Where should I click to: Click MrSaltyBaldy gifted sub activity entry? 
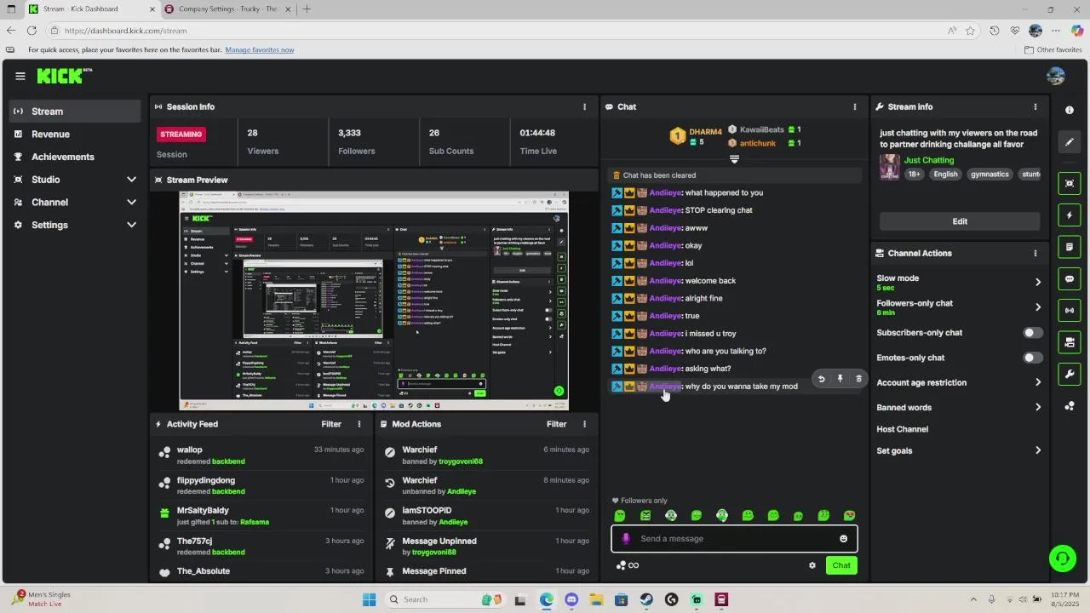coord(261,516)
